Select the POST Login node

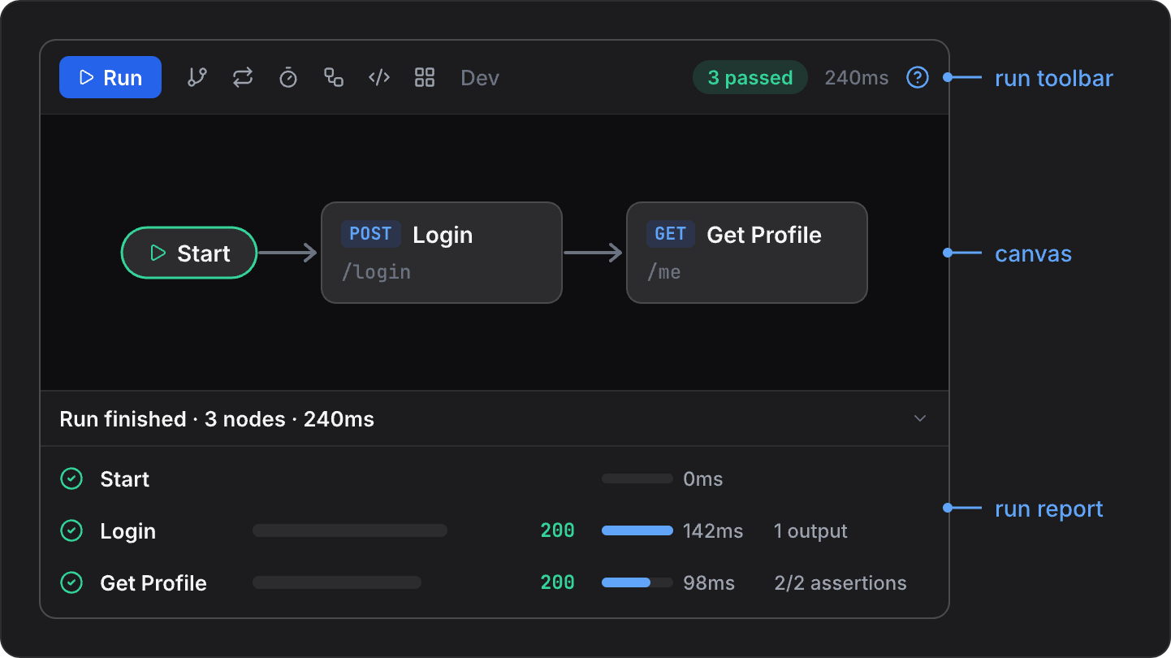click(x=442, y=253)
